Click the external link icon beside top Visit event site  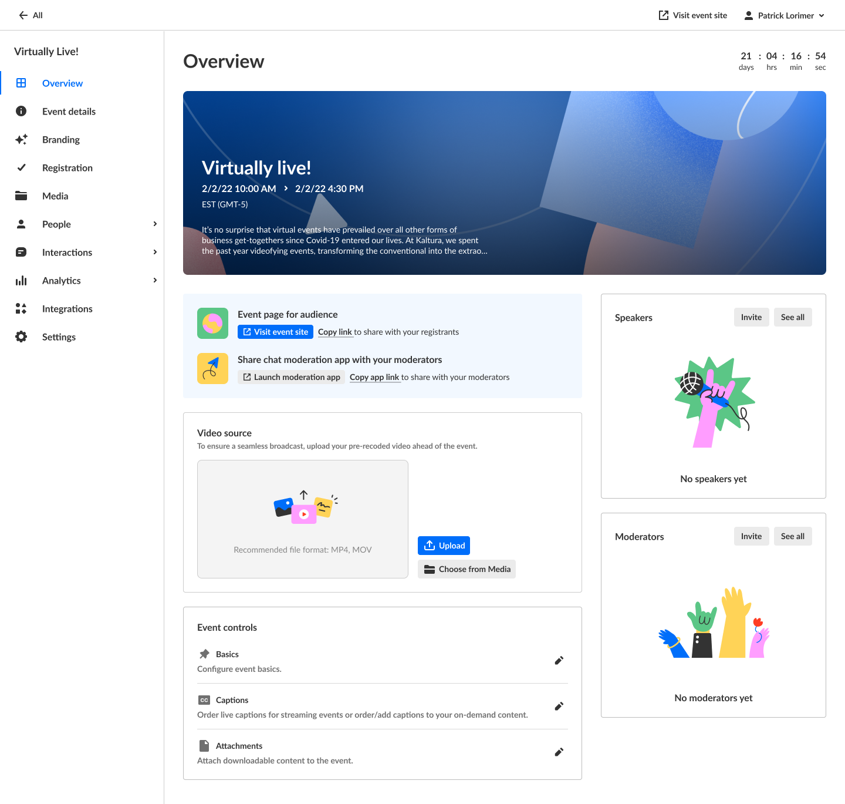pyautogui.click(x=664, y=15)
